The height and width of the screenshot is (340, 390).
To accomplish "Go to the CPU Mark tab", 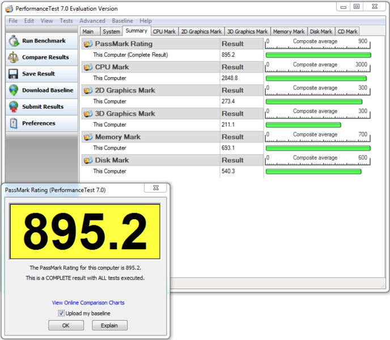I will click(164, 32).
